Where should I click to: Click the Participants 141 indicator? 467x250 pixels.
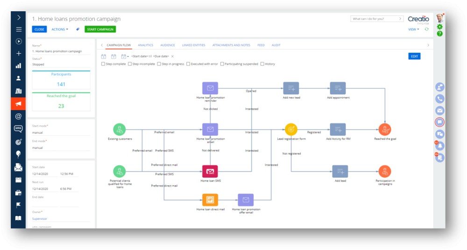tap(61, 80)
